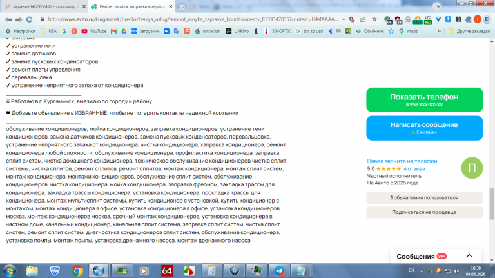Open the YouTube bookmark
Viewport: 495px width, 278px height.
[93, 31]
